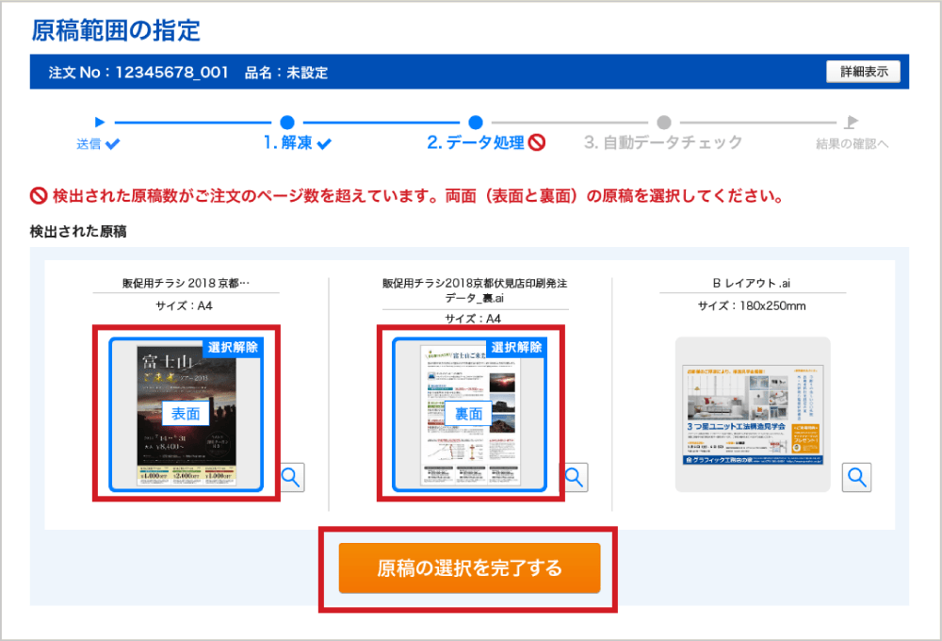
Task: Select the 3. 自動データチェック step
Action: pos(663,143)
